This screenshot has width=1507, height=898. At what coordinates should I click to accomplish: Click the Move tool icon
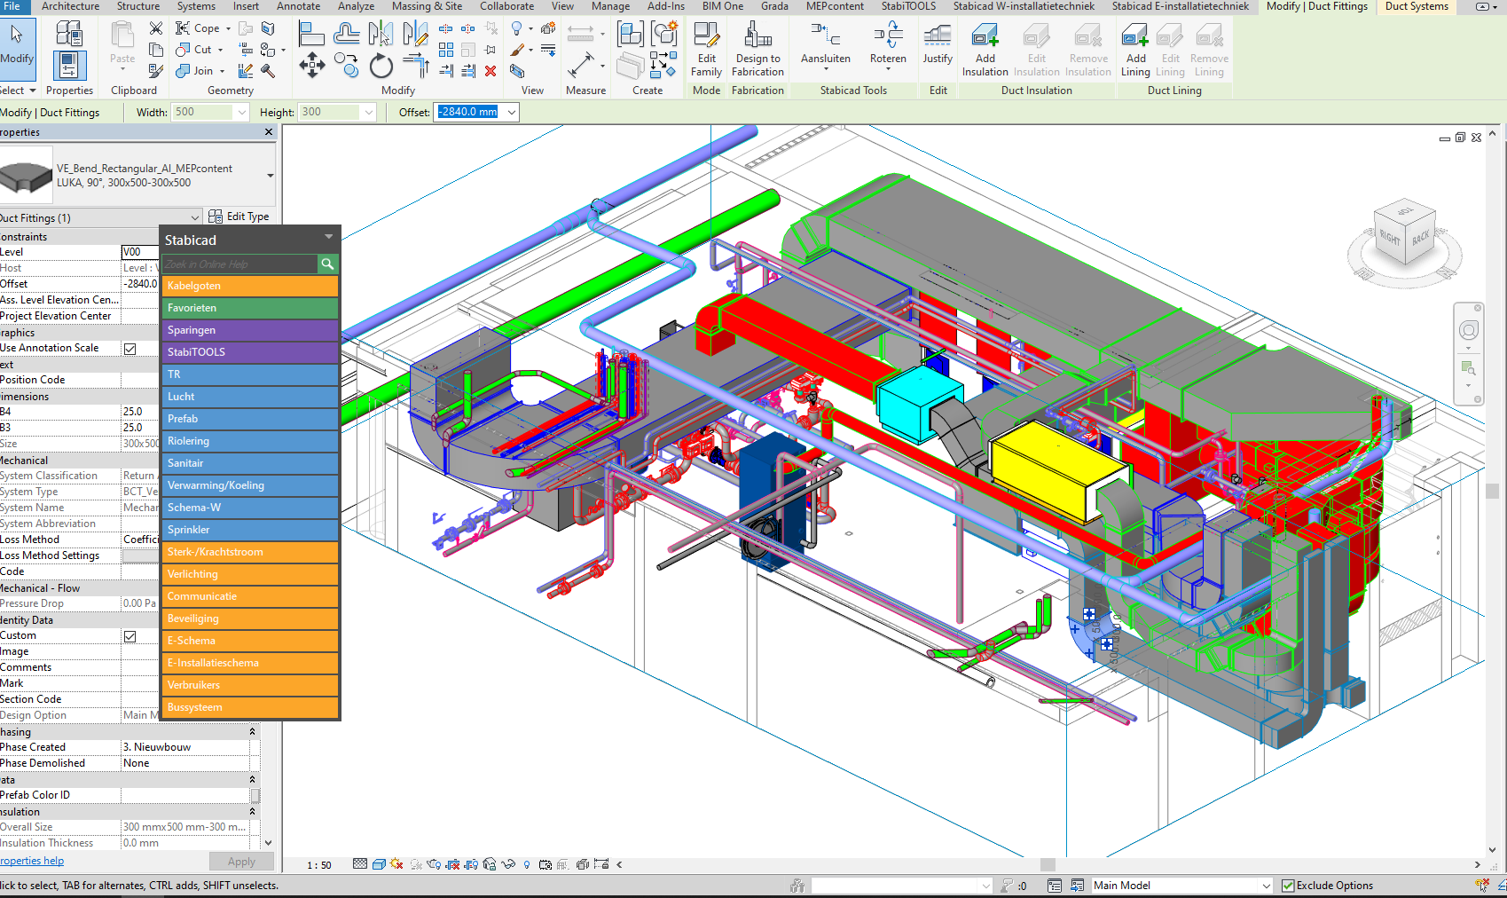click(x=311, y=65)
